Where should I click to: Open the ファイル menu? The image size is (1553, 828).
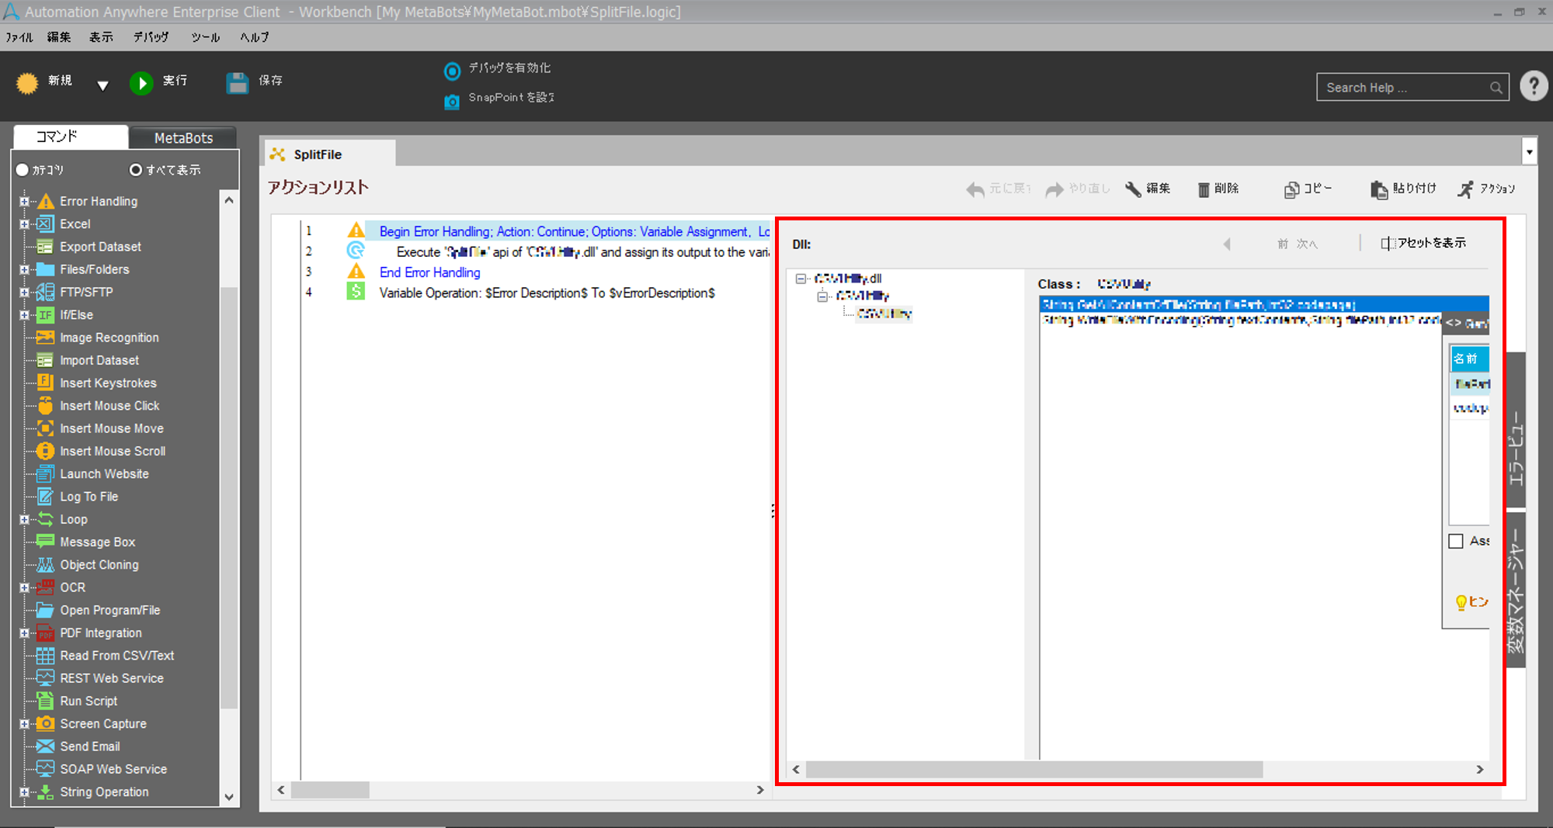click(x=19, y=37)
